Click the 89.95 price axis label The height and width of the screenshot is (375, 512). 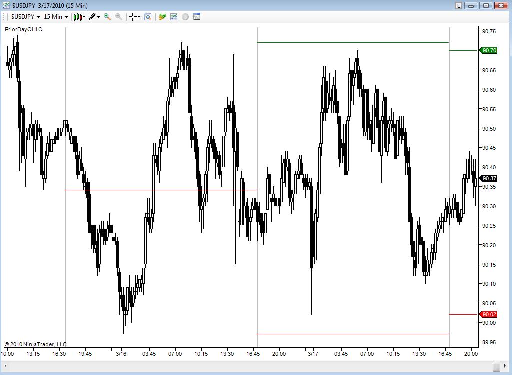coord(489,342)
